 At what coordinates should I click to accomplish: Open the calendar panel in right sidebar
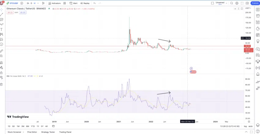(x=258, y=35)
